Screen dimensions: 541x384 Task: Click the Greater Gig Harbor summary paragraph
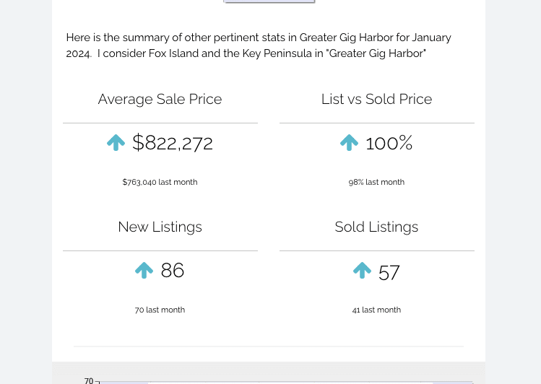259,45
